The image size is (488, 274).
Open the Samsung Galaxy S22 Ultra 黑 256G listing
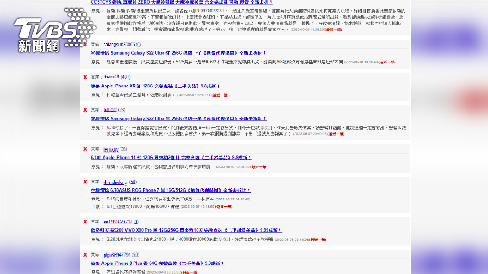tap(179, 119)
